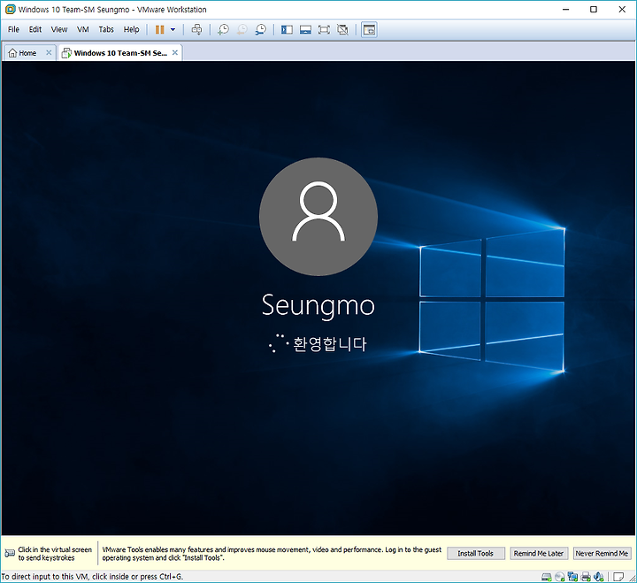Image resolution: width=637 pixels, height=583 pixels.
Task: Revert to the previous snapshot
Action: [x=242, y=30]
